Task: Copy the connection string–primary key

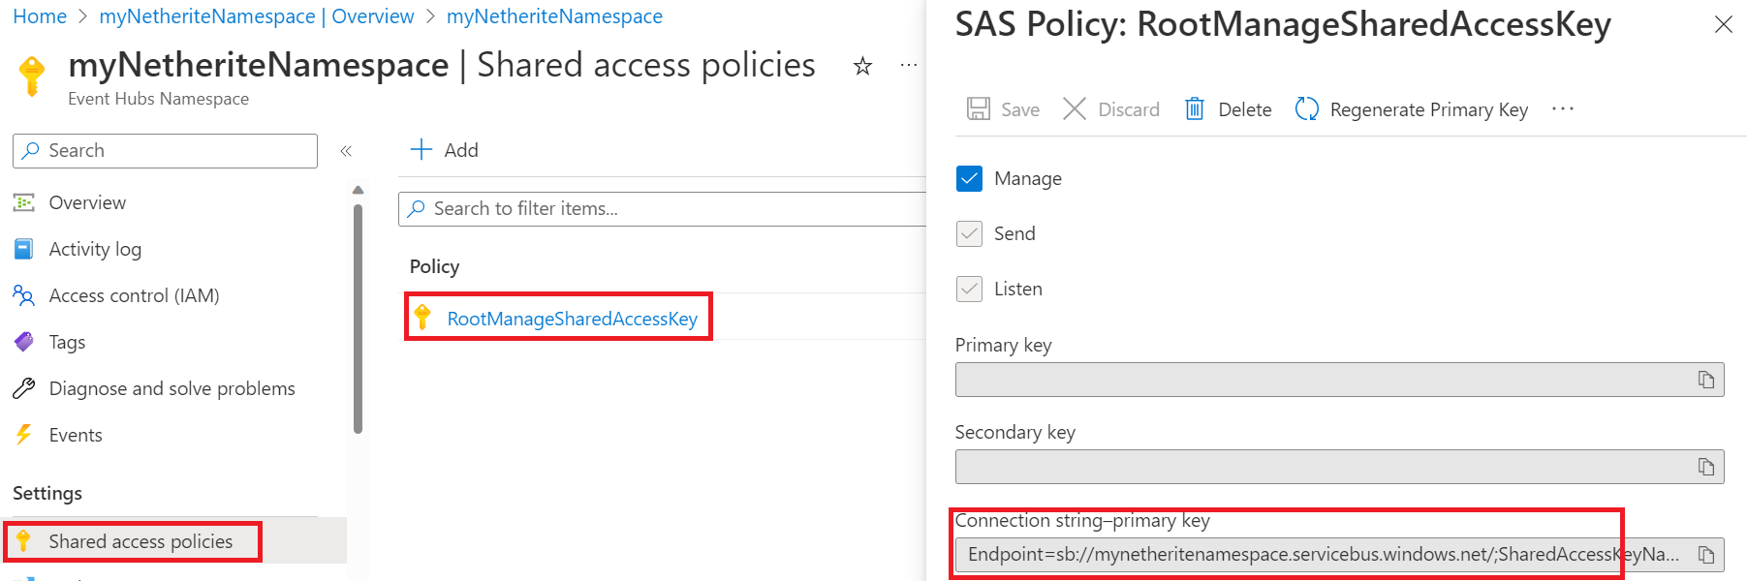Action: point(1706,555)
